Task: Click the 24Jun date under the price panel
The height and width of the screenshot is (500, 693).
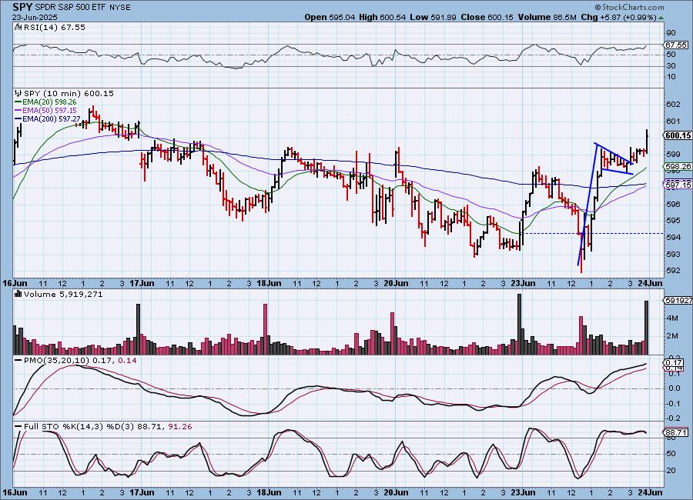Action: (x=650, y=283)
